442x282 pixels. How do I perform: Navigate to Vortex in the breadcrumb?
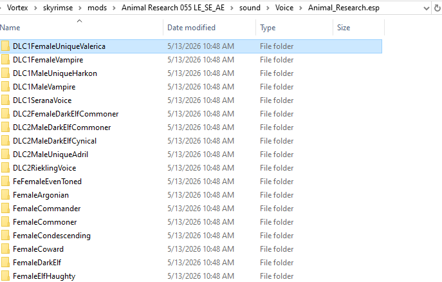pos(17,8)
